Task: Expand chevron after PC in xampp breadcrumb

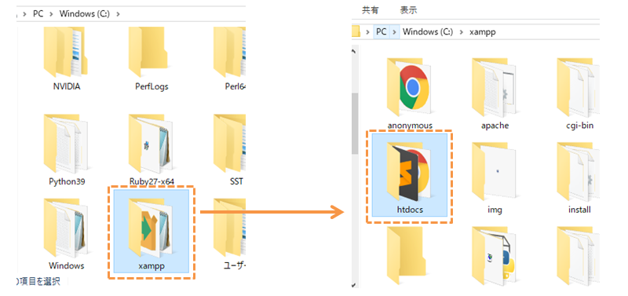Action: click(395, 31)
